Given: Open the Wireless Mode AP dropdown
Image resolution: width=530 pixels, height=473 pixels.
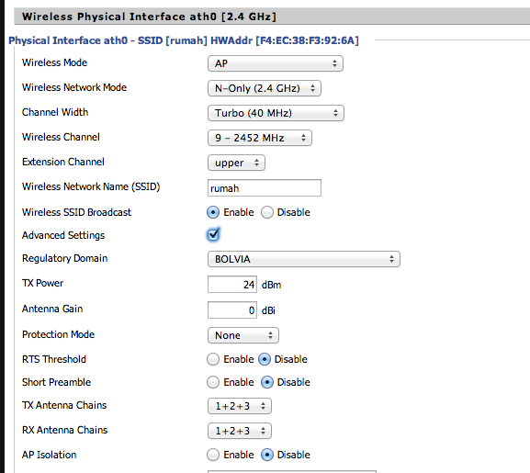Looking at the screenshot, I should pyautogui.click(x=276, y=63).
